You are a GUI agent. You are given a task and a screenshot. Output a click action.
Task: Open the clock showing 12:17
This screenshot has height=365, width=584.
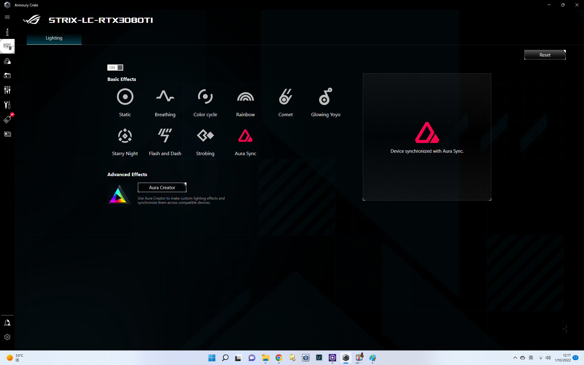pyautogui.click(x=563, y=358)
